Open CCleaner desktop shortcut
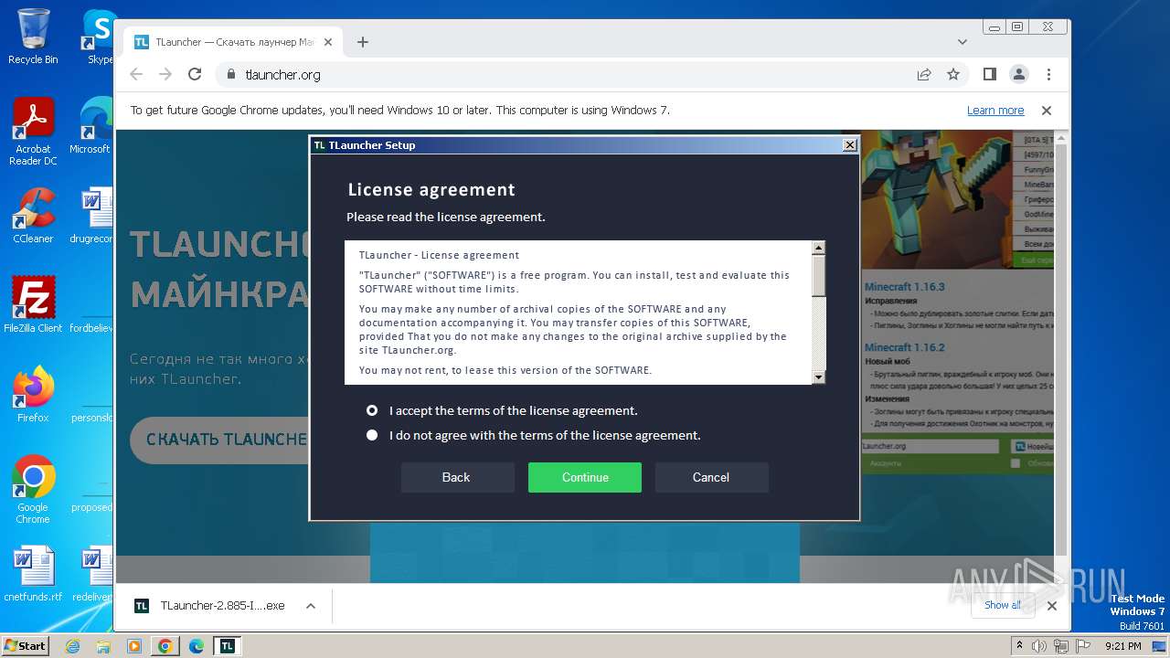Viewport: 1170px width, 658px height. 33,216
